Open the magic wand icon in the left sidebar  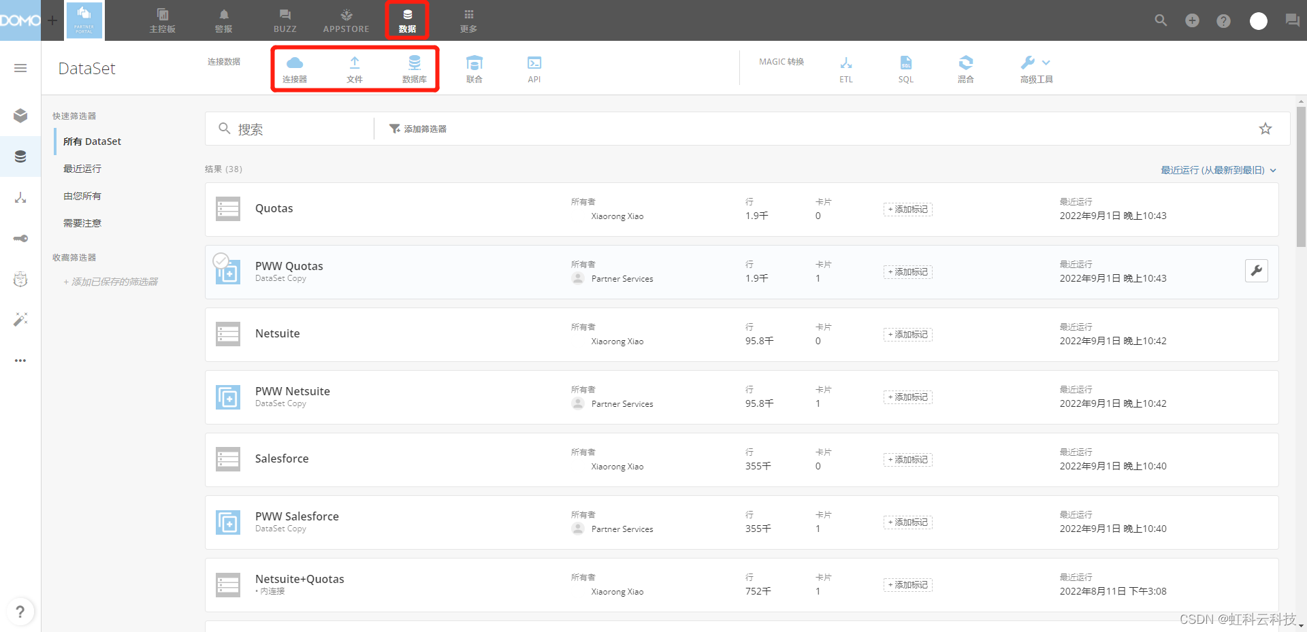coord(20,320)
